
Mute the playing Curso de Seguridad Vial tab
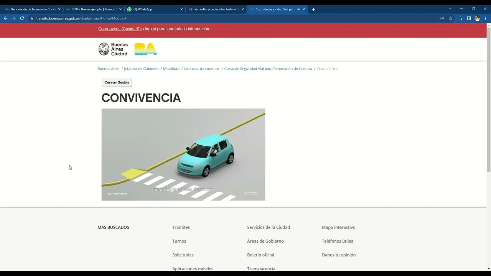[298, 9]
